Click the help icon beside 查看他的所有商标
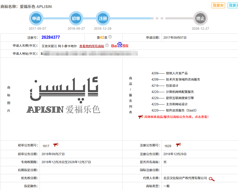 [107, 45]
